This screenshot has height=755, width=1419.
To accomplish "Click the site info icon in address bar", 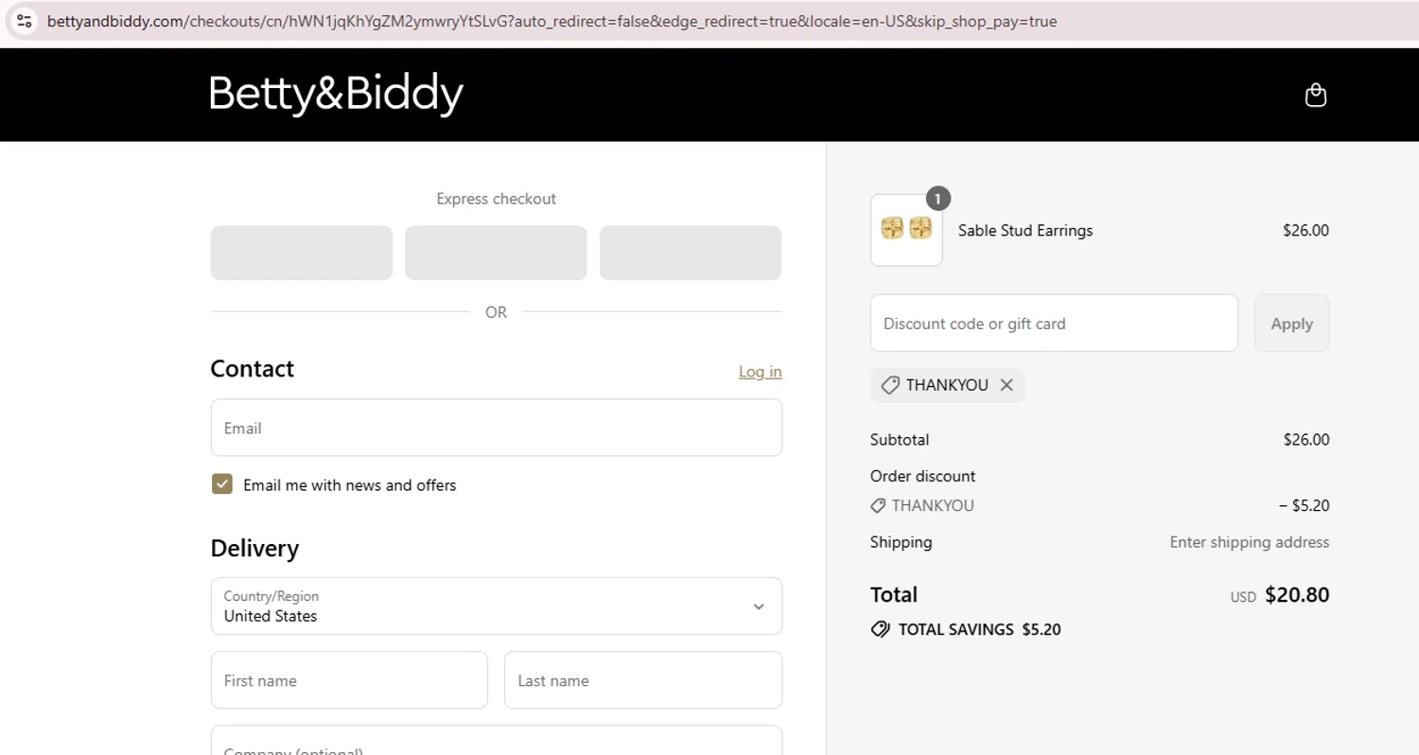I will [x=25, y=21].
